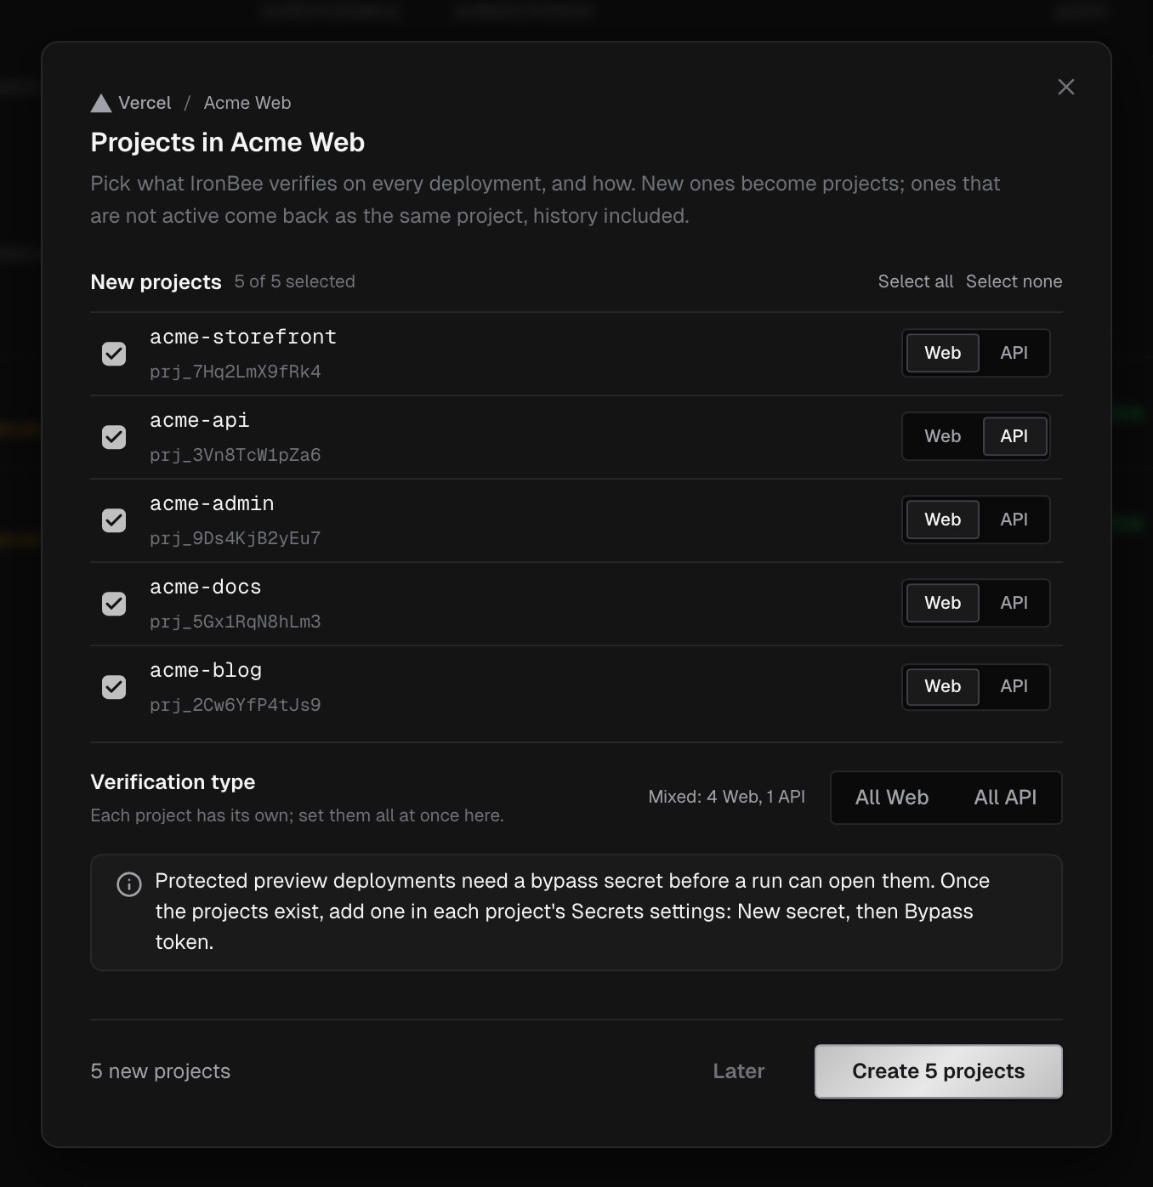The width and height of the screenshot is (1153, 1187).
Task: Click project ID prj_3Vn8TcW1pZa6
Action: pyautogui.click(x=236, y=455)
